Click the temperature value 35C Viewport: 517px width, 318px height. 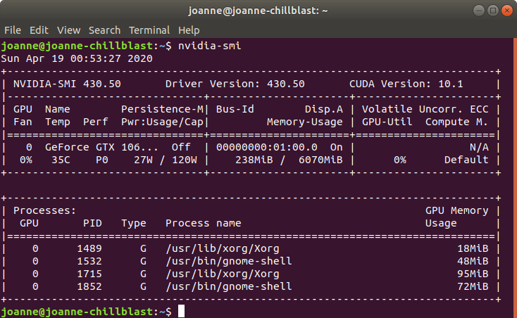(61, 160)
